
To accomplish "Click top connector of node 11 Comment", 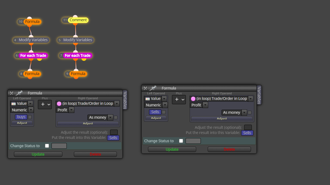I will [x=75, y=17].
